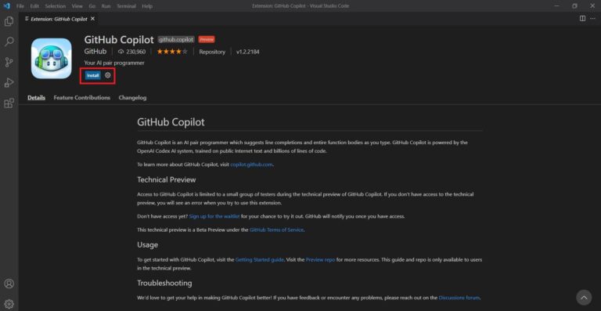Click the Troubleshooting heading
601x311 pixels.
coord(164,283)
